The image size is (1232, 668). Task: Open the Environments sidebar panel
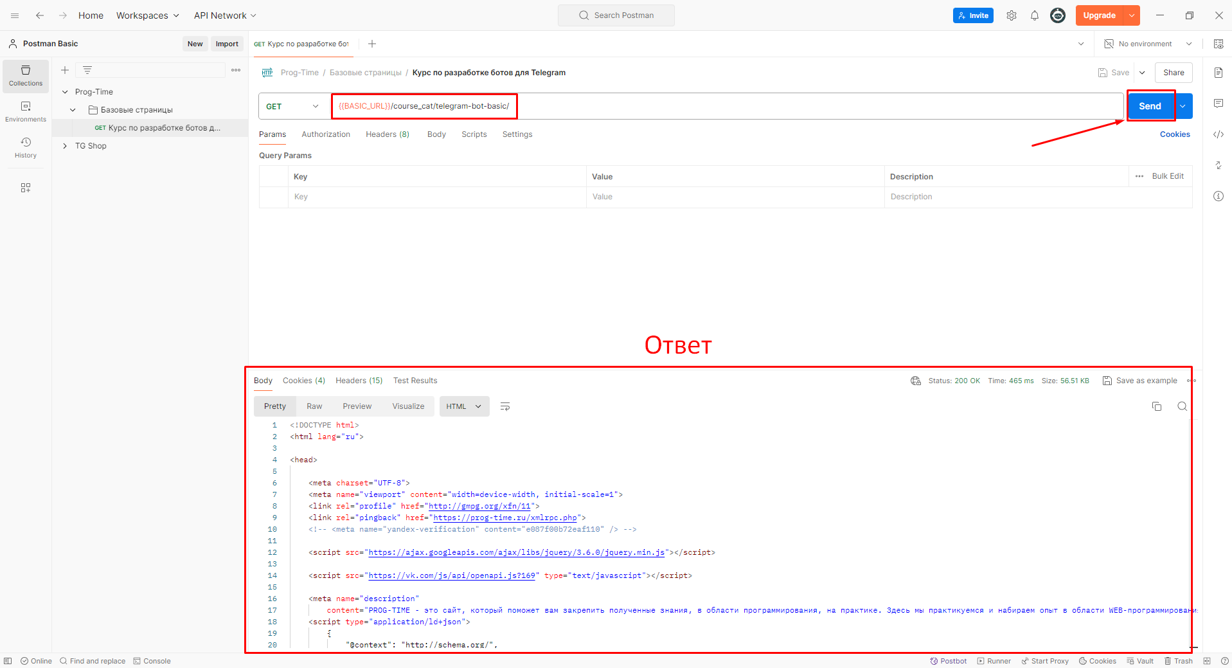[x=26, y=112]
